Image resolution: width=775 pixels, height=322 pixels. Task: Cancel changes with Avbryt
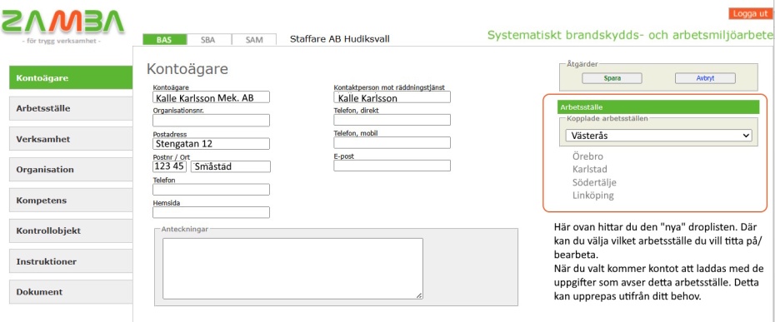pos(705,78)
